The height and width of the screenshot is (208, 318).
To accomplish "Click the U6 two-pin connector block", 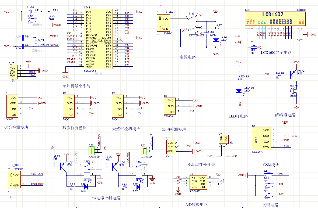I will click(223, 139).
